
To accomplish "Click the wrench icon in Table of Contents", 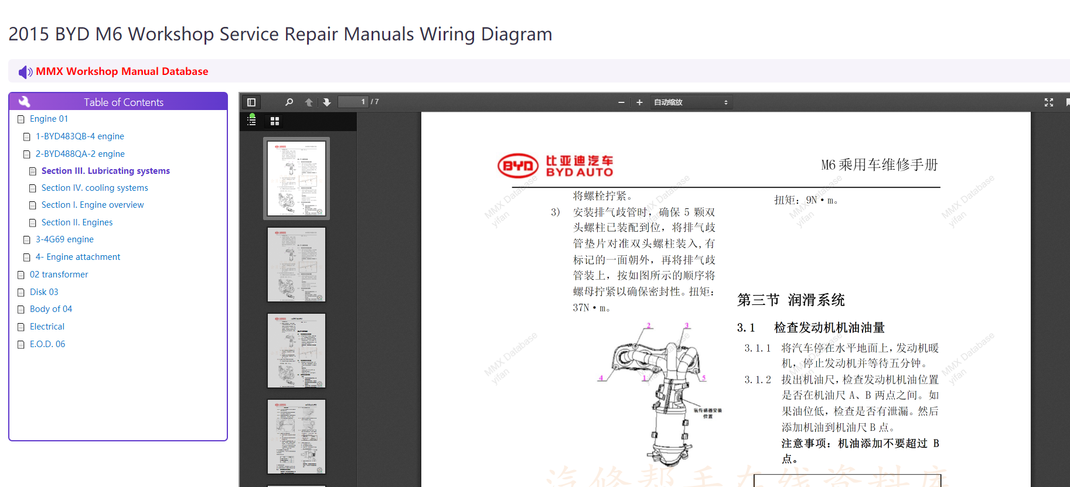I will (x=24, y=101).
